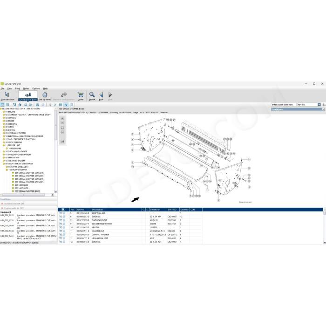Select 03 CHASSIS in the tree
This screenshot has height=326, width=326.
[11, 118]
